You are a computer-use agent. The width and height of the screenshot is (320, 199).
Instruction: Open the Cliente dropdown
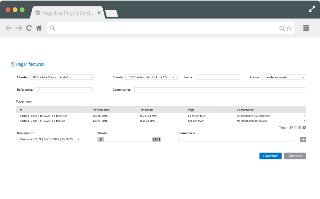(x=61, y=77)
